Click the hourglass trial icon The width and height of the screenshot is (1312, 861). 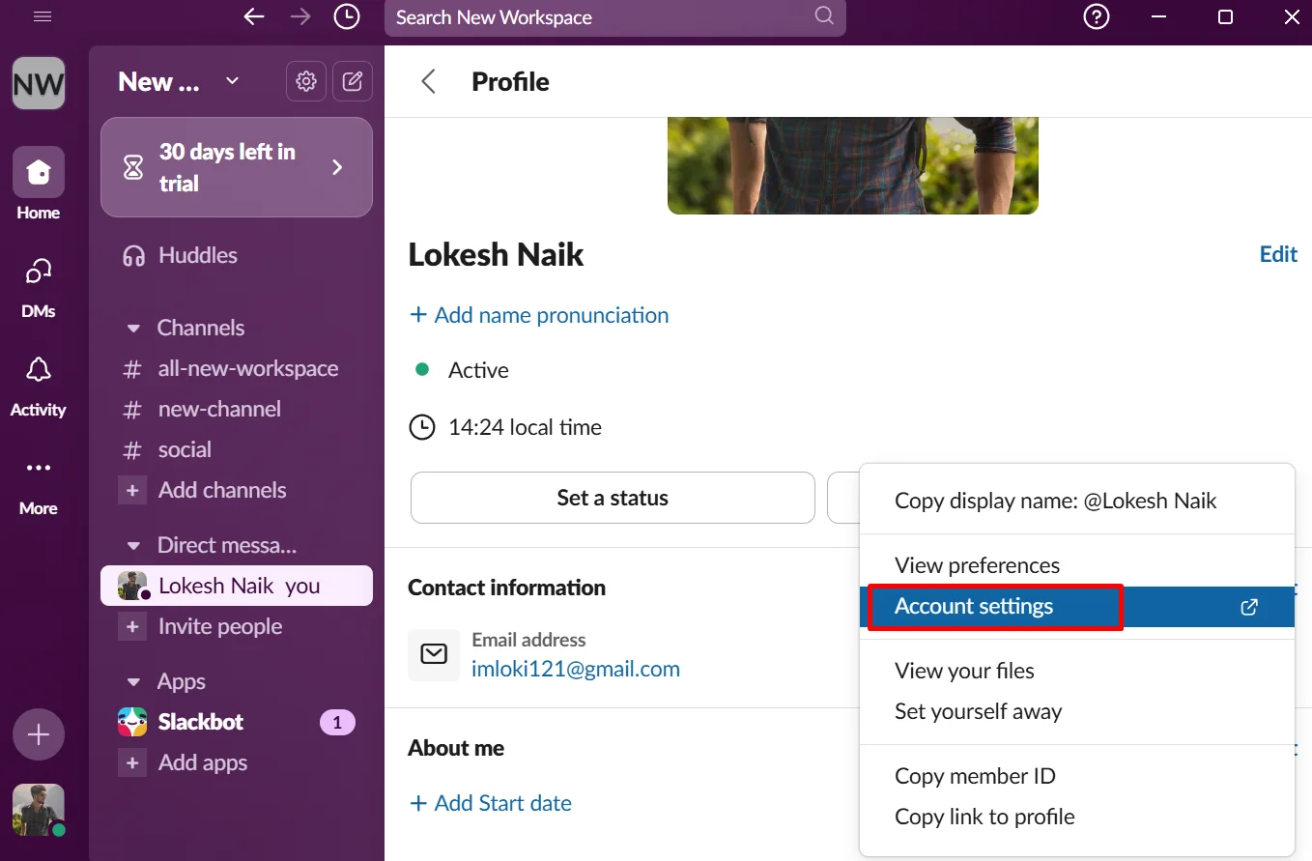click(133, 167)
